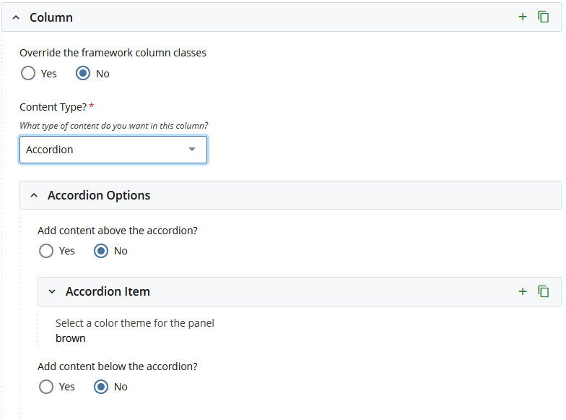Duplicate the Accordion Item
The height and width of the screenshot is (420, 566).
pos(544,291)
